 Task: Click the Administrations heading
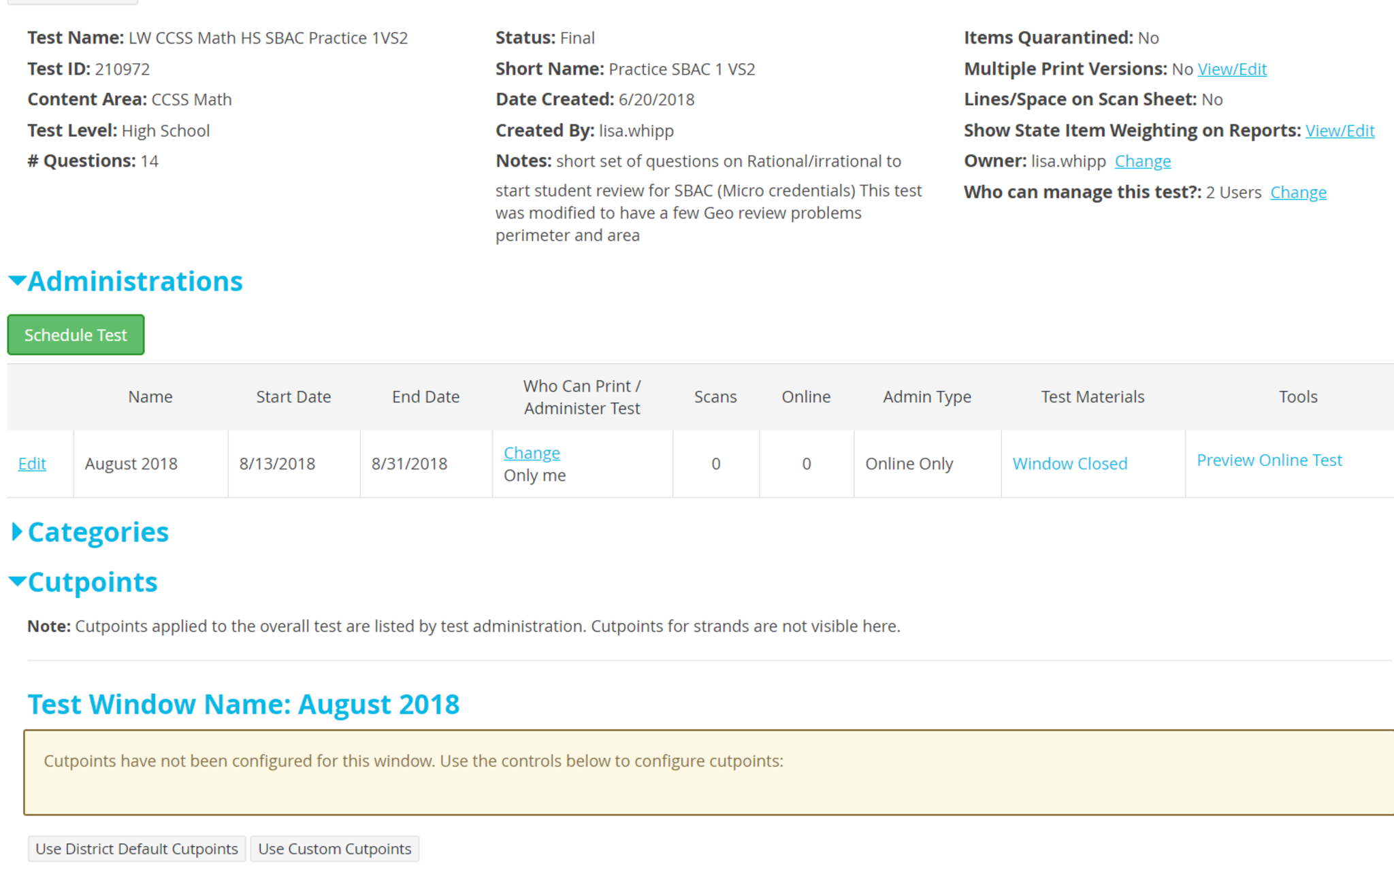pos(135,281)
